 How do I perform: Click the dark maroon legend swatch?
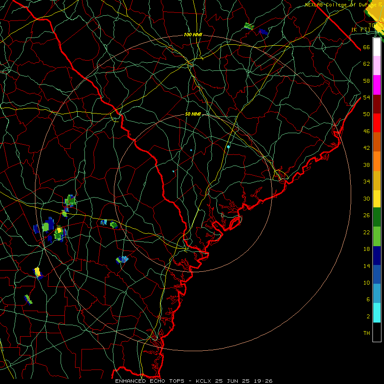point(377,104)
